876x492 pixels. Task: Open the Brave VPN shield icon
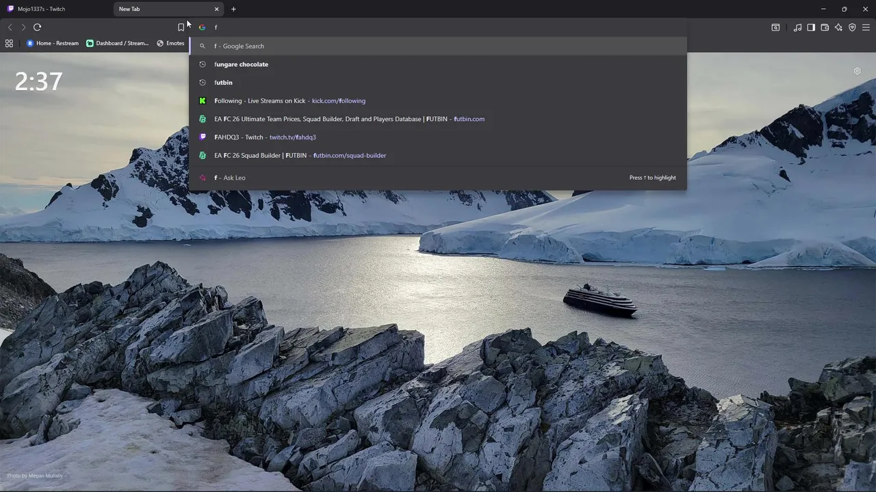pyautogui.click(x=852, y=27)
